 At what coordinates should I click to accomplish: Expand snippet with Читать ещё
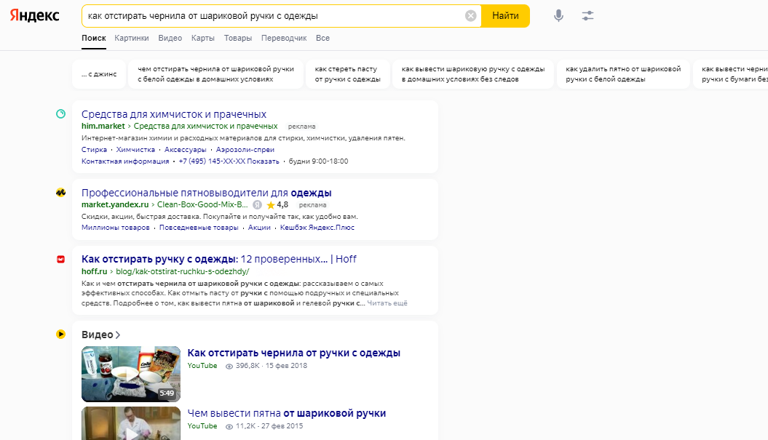coord(387,303)
